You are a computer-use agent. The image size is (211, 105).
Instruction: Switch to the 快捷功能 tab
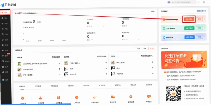point(22,86)
